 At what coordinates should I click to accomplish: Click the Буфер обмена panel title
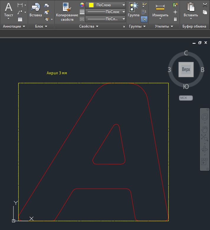[x=194, y=26]
